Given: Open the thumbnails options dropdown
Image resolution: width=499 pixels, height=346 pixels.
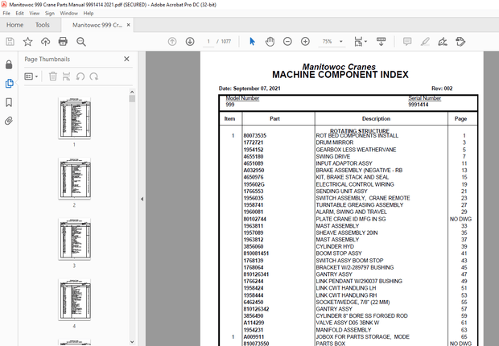Looking at the screenshot, I should [31, 76].
